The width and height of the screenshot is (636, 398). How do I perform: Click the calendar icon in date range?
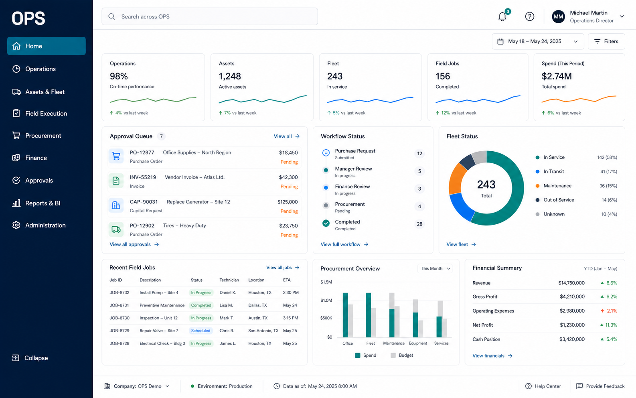(x=500, y=41)
